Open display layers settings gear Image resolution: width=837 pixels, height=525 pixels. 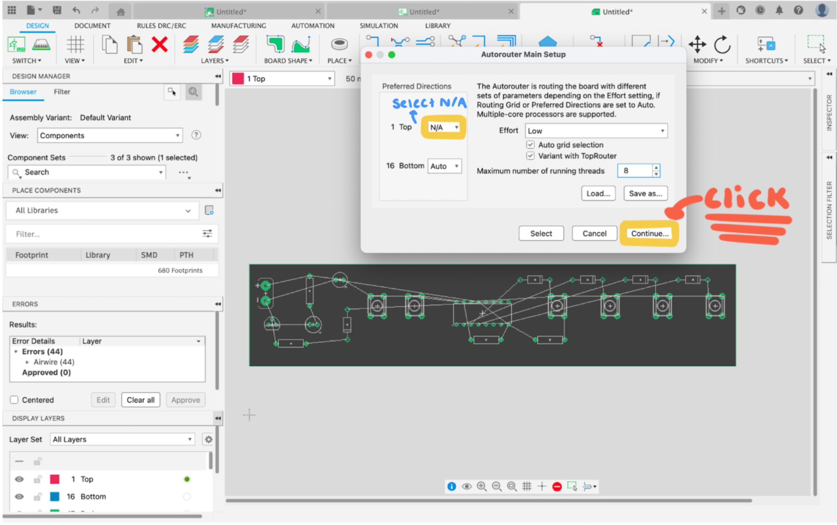tap(208, 439)
